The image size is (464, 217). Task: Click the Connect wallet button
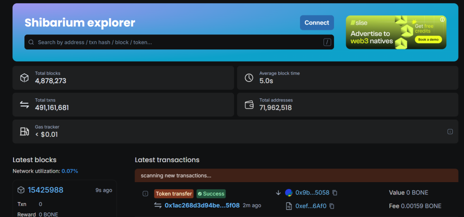pos(317,23)
